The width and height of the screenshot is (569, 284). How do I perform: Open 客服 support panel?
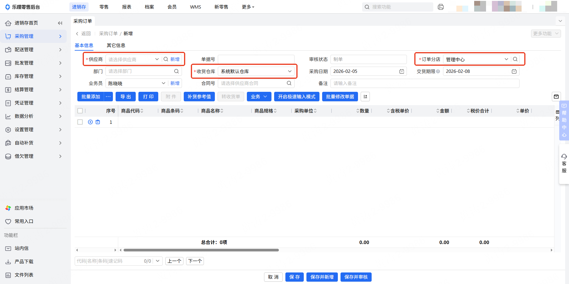(564, 164)
